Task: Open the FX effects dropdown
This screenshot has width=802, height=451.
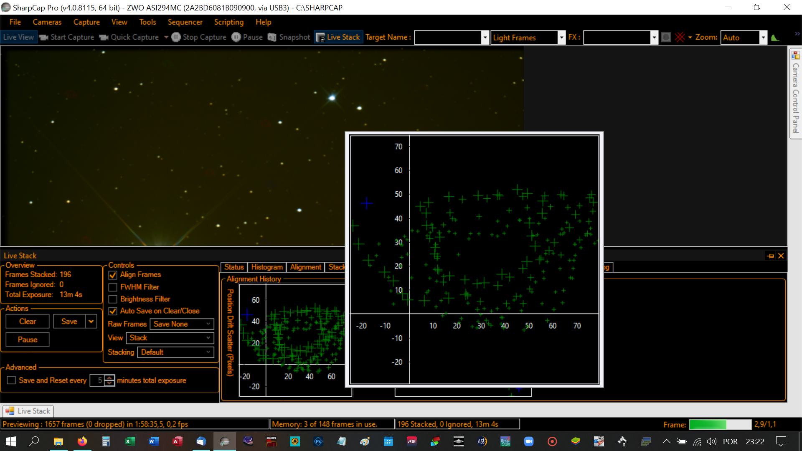Action: pyautogui.click(x=654, y=38)
